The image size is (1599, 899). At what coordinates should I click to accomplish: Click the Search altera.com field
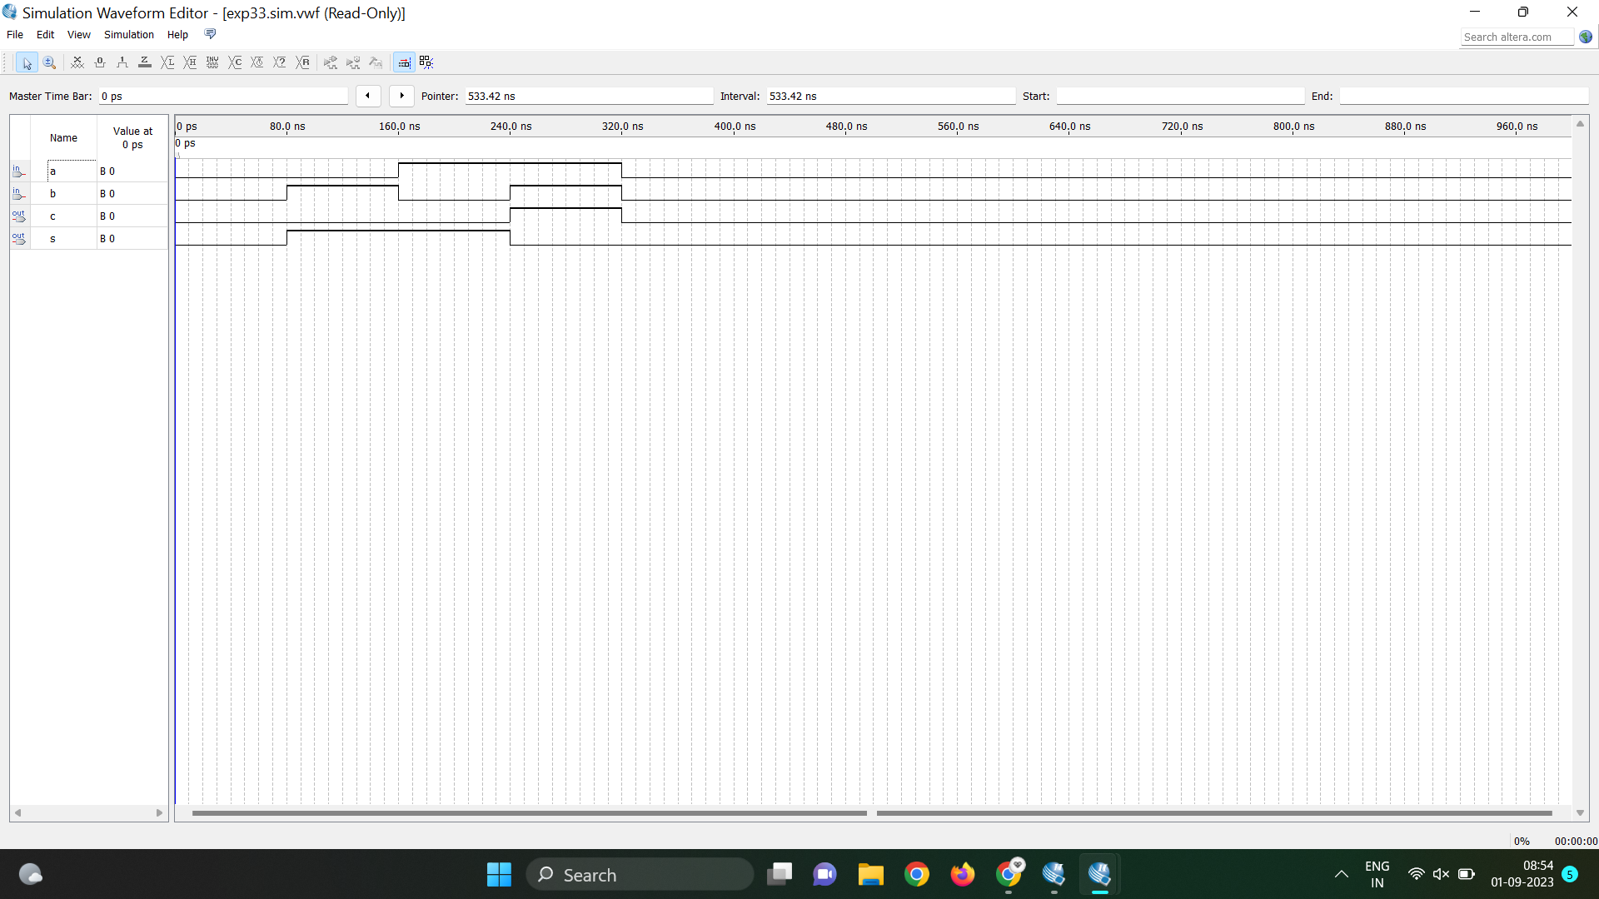pos(1516,37)
